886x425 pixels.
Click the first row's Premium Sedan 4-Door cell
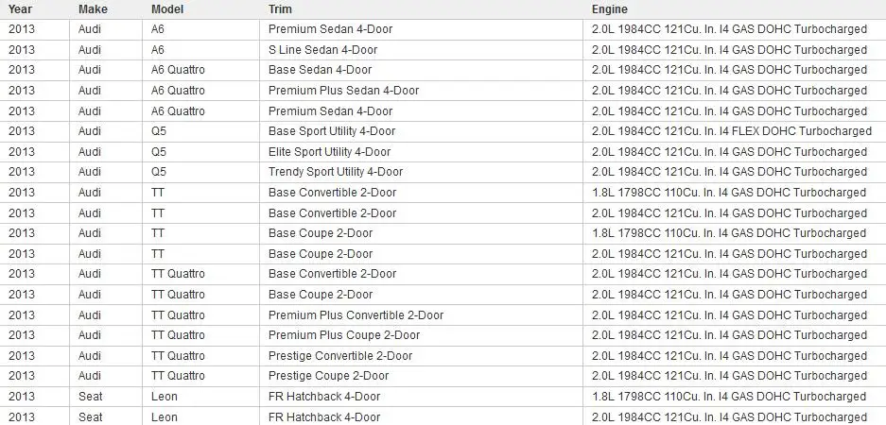[x=421, y=29]
